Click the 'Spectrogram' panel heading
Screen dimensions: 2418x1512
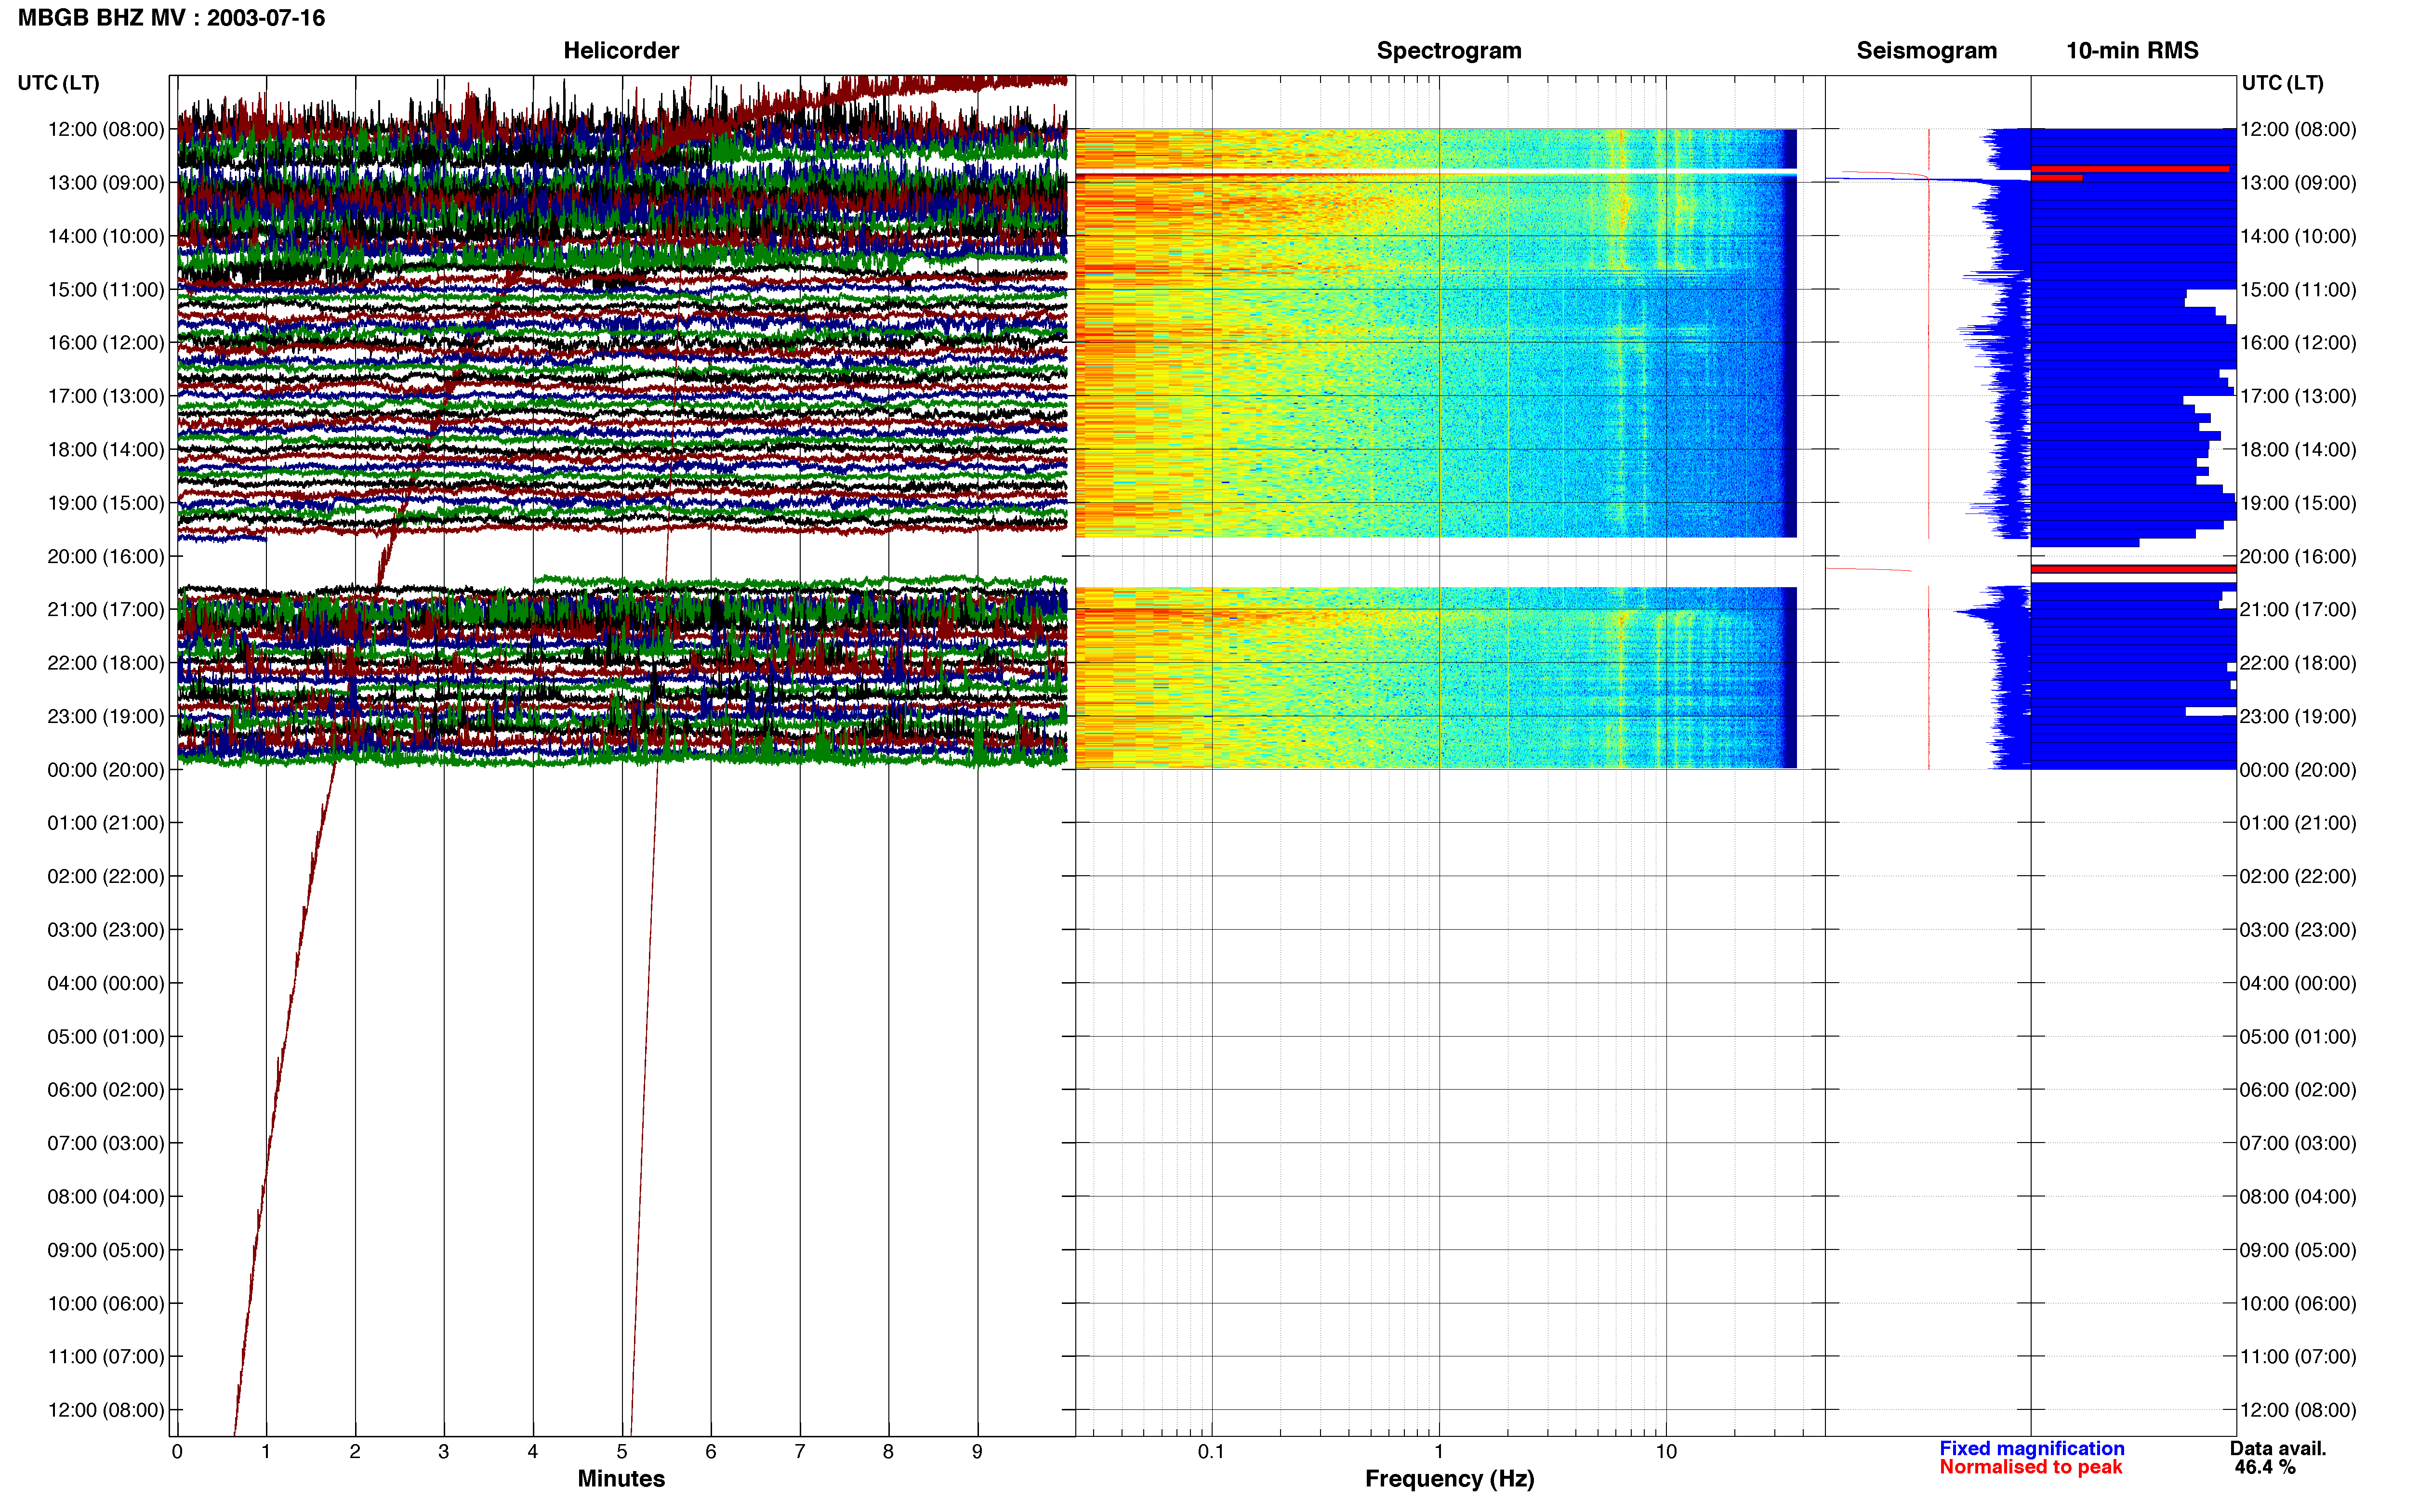coord(1449,50)
